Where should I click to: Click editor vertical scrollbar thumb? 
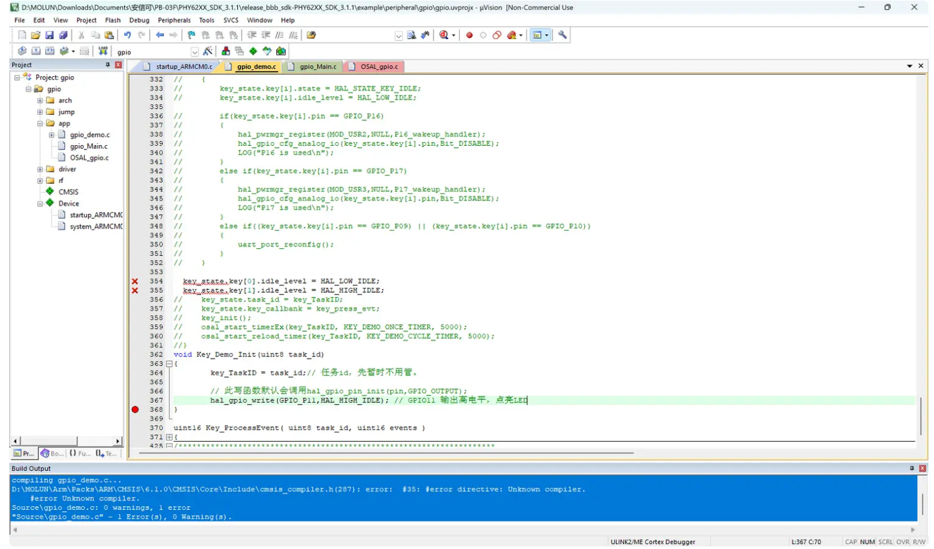coord(921,417)
